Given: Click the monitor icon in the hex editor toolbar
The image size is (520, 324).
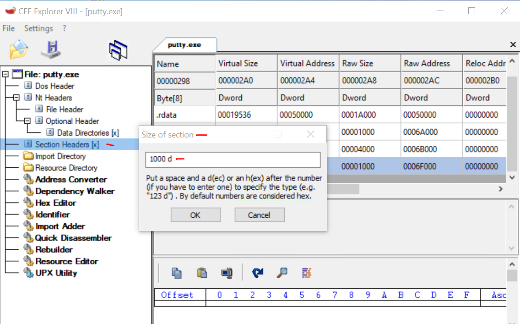Looking at the screenshot, I should [227, 272].
